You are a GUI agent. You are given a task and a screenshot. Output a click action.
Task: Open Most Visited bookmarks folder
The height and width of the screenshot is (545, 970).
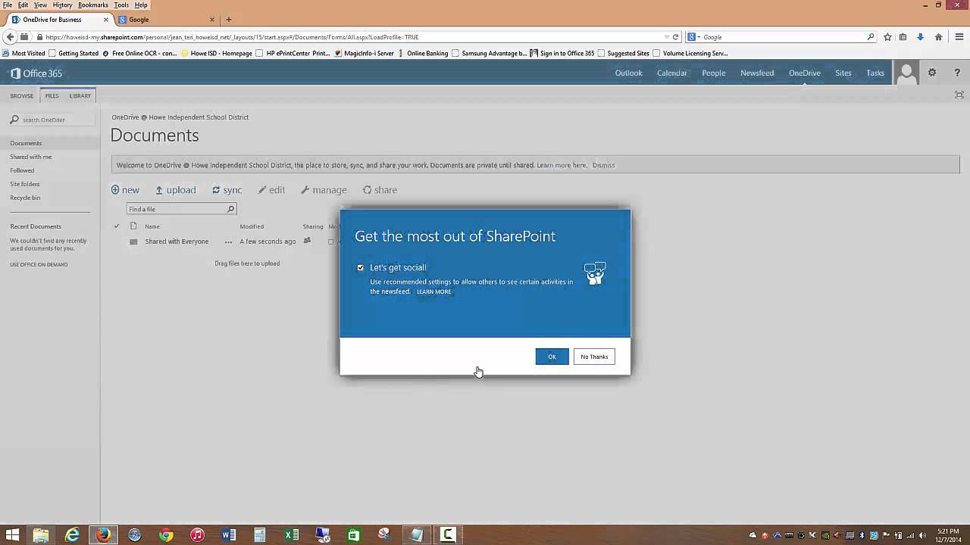click(x=23, y=54)
